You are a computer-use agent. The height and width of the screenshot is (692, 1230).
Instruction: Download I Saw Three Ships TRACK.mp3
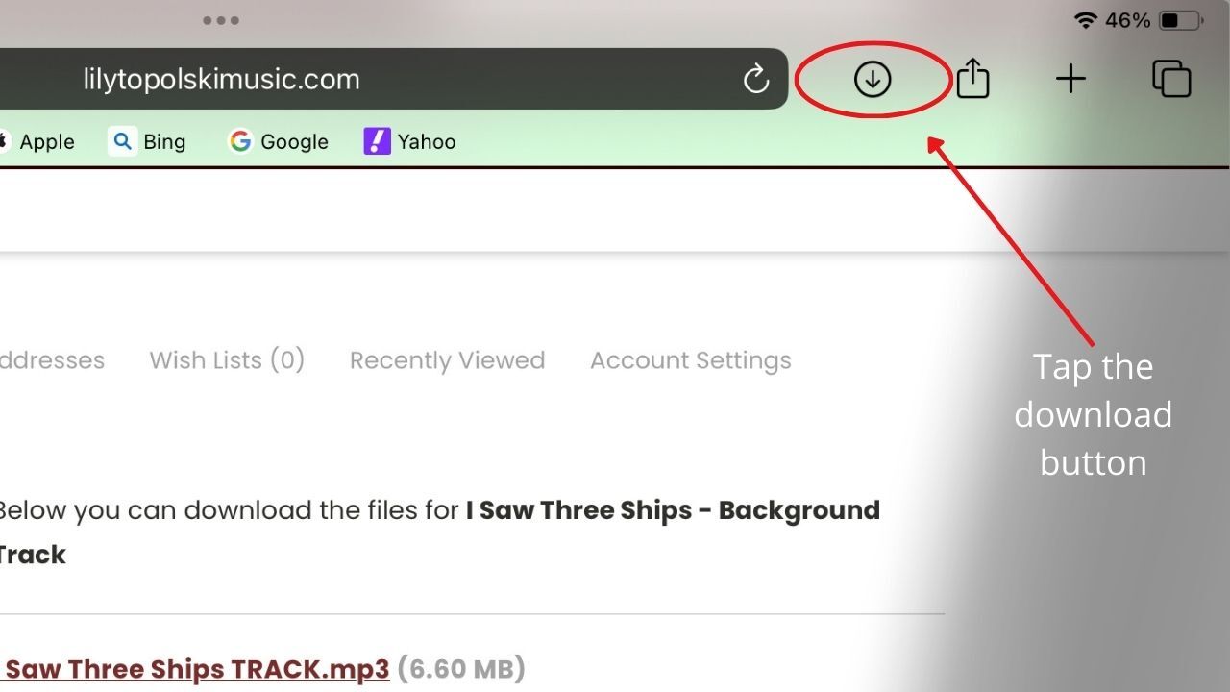point(197,669)
